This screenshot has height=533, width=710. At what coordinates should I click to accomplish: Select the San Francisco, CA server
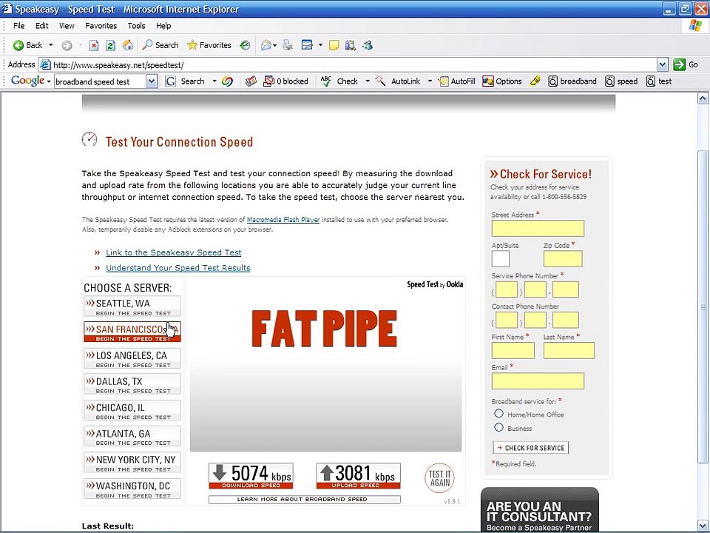click(132, 332)
